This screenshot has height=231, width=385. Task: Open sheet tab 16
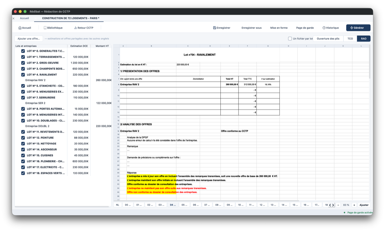(x=306, y=205)
